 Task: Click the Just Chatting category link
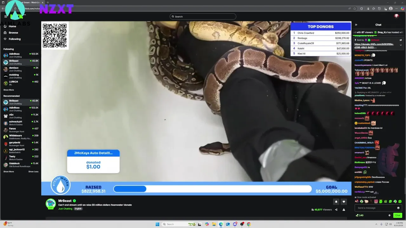65,209
